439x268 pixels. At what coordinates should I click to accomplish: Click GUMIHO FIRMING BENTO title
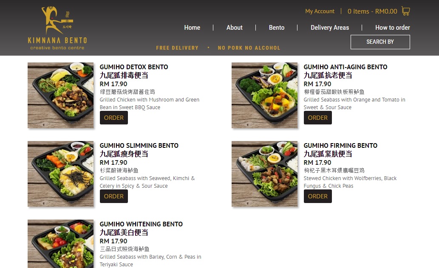coord(340,146)
